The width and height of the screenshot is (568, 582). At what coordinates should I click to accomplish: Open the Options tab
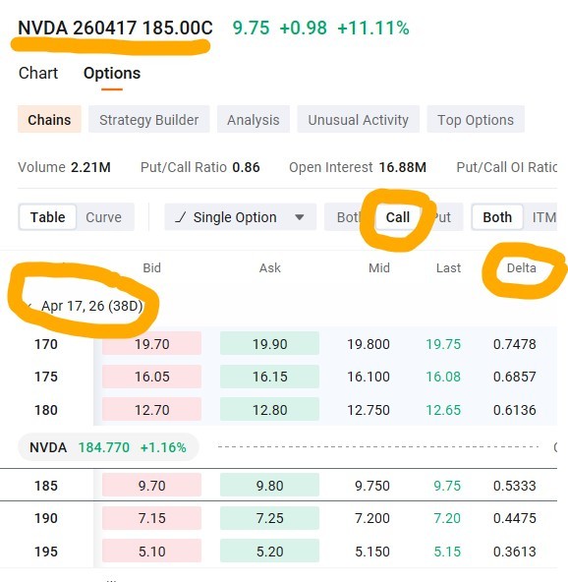coord(112,73)
